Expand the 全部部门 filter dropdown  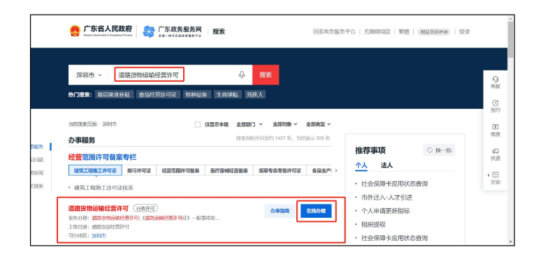[x=250, y=124]
